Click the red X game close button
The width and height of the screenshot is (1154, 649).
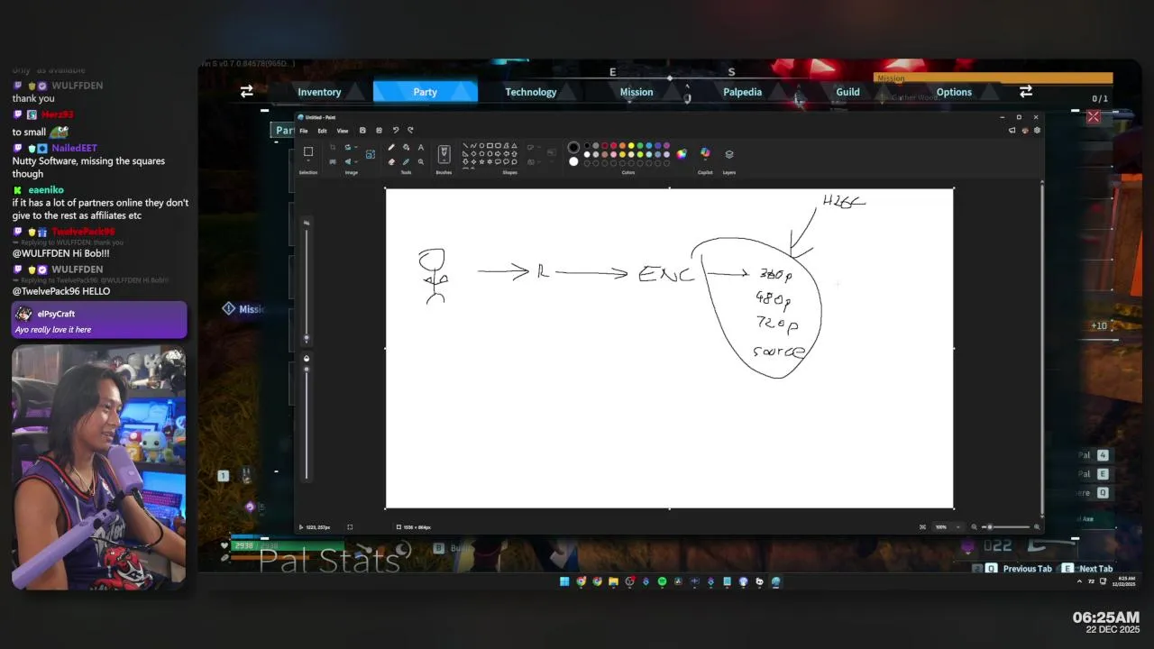click(1094, 116)
